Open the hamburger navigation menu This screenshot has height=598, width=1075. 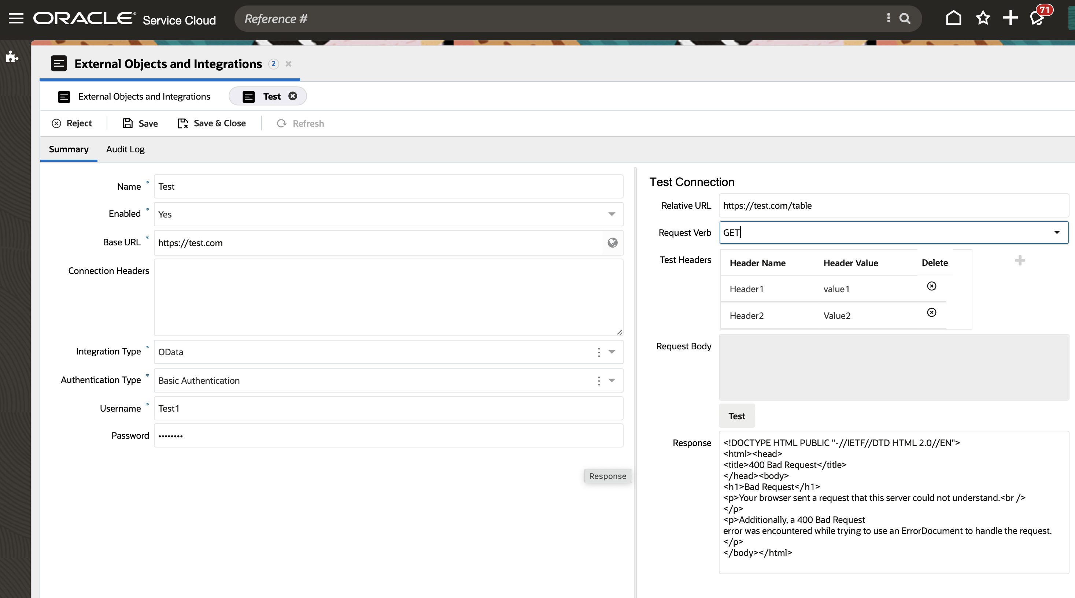pyautogui.click(x=16, y=18)
